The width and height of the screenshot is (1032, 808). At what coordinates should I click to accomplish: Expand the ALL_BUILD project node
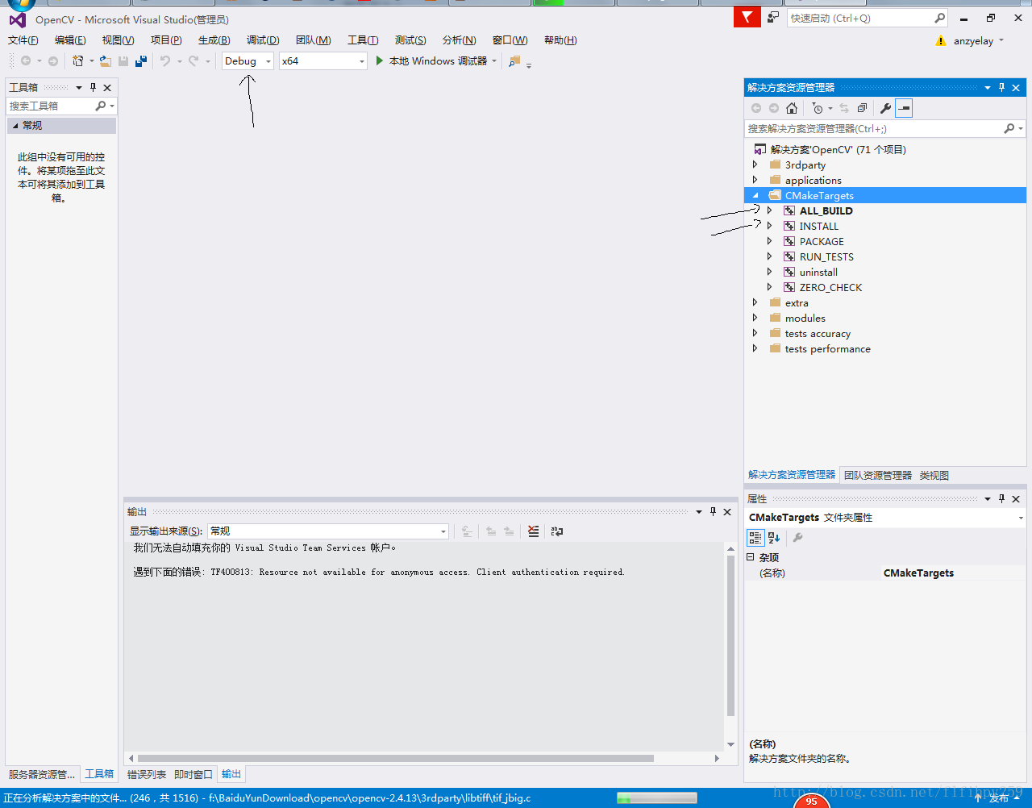770,210
